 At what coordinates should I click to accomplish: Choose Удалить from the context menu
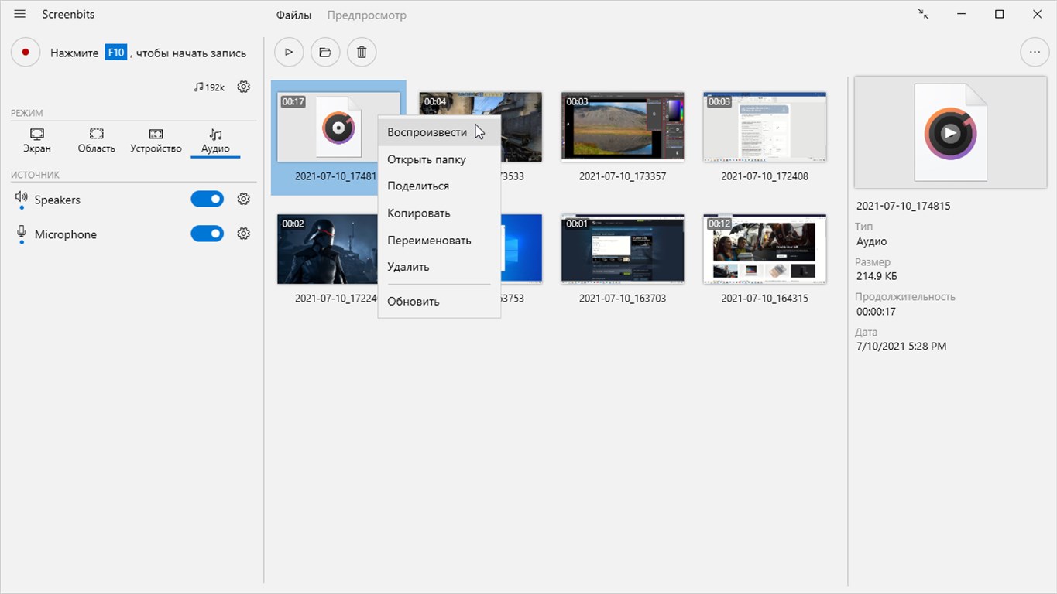pyautogui.click(x=408, y=267)
